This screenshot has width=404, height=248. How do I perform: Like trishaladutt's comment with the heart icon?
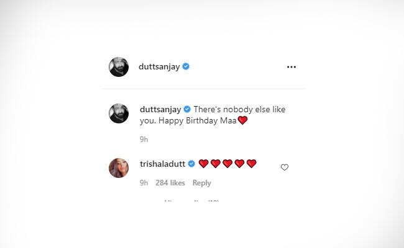(285, 167)
